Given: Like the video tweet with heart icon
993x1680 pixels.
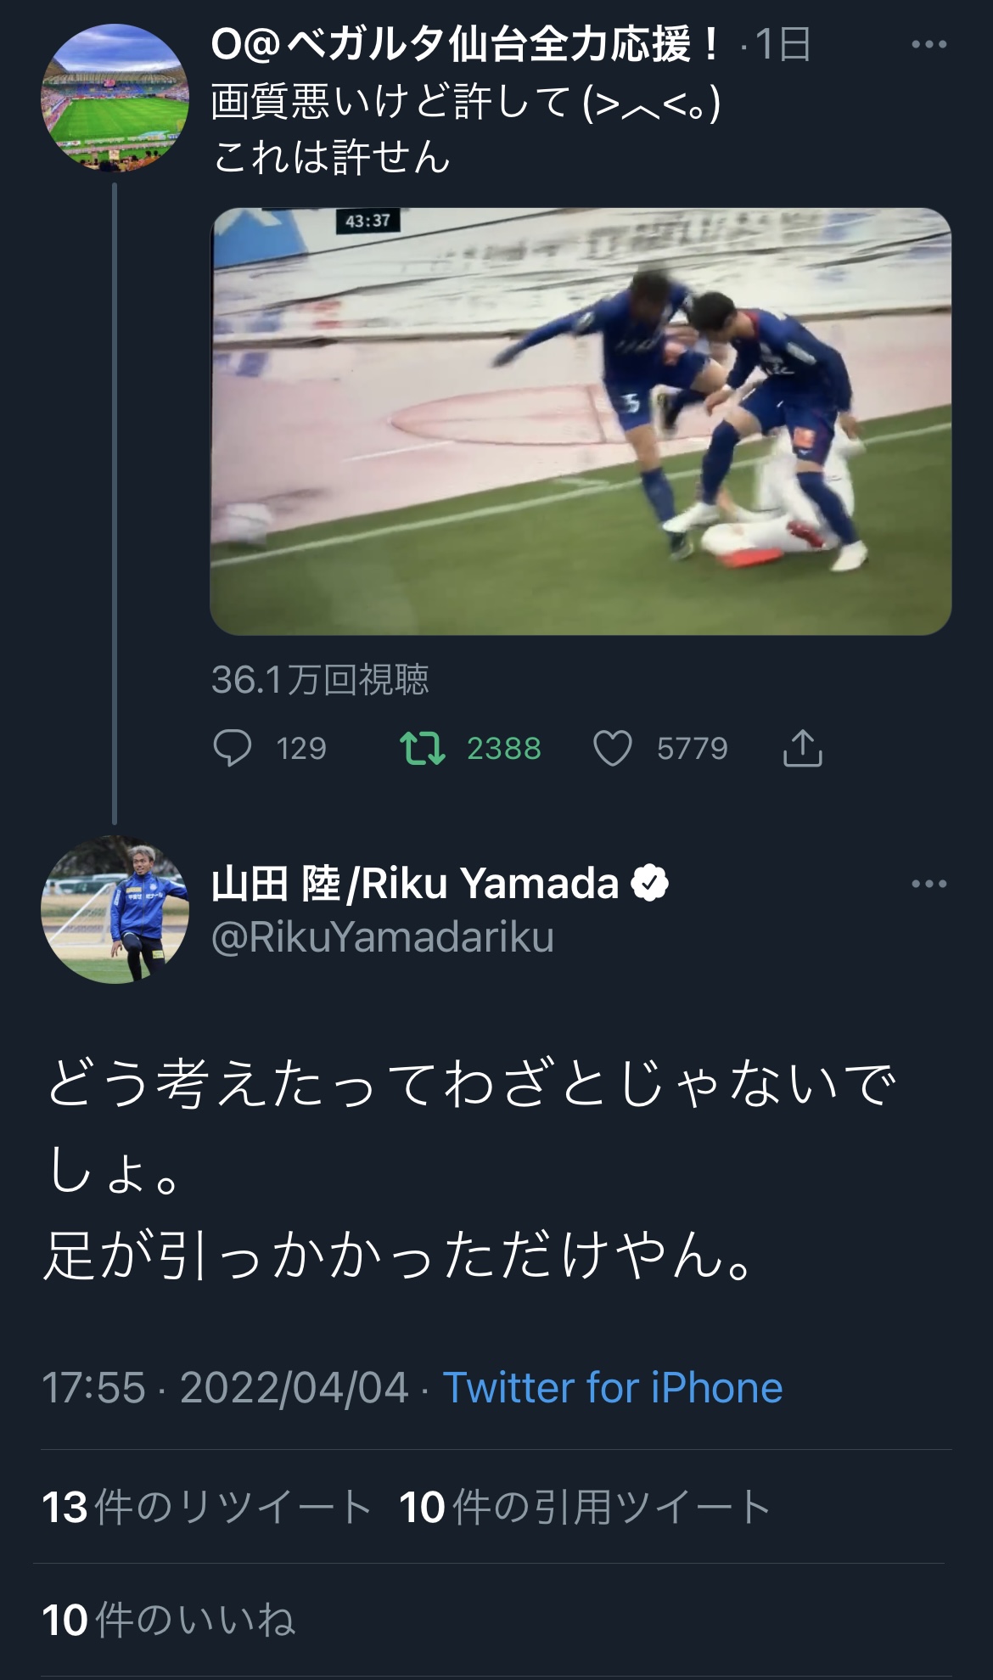Looking at the screenshot, I should tap(612, 748).
